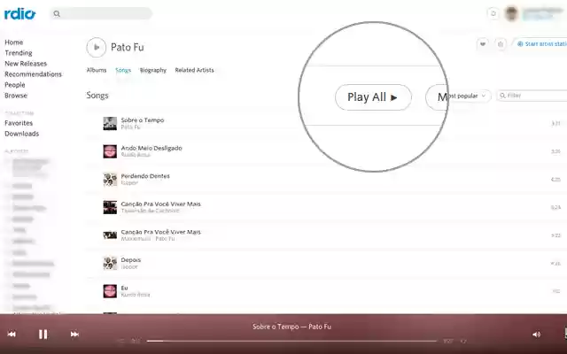The height and width of the screenshot is (354, 567).
Task: Click the Filter songs field
Action: pyautogui.click(x=532, y=96)
